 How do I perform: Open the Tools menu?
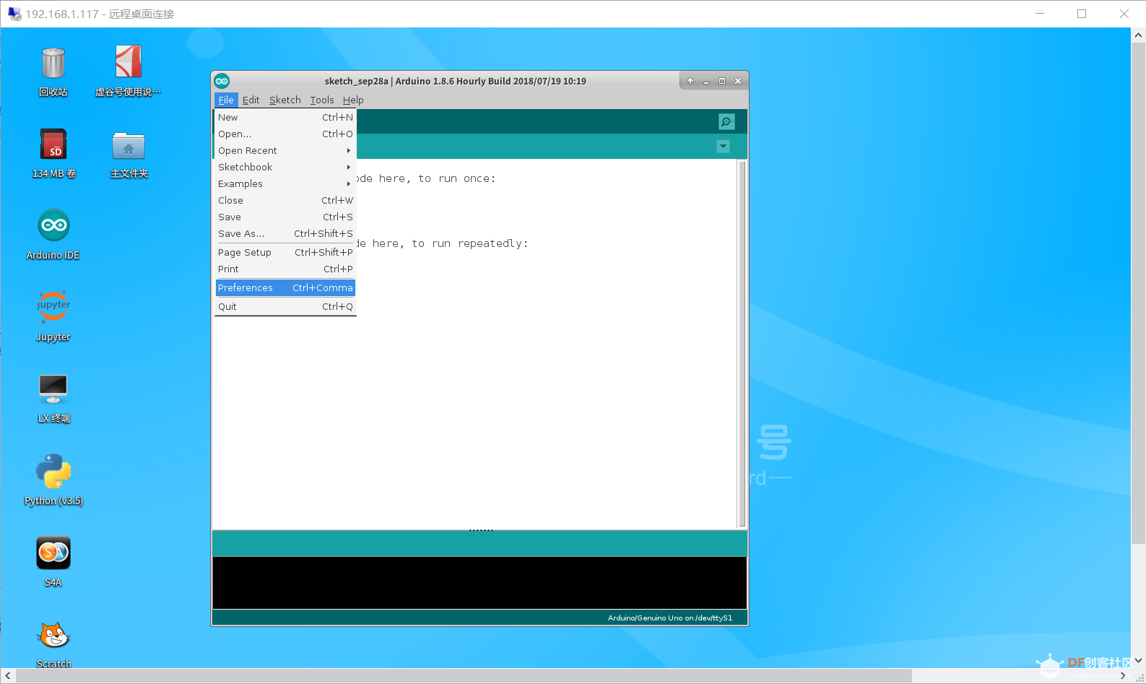(322, 100)
